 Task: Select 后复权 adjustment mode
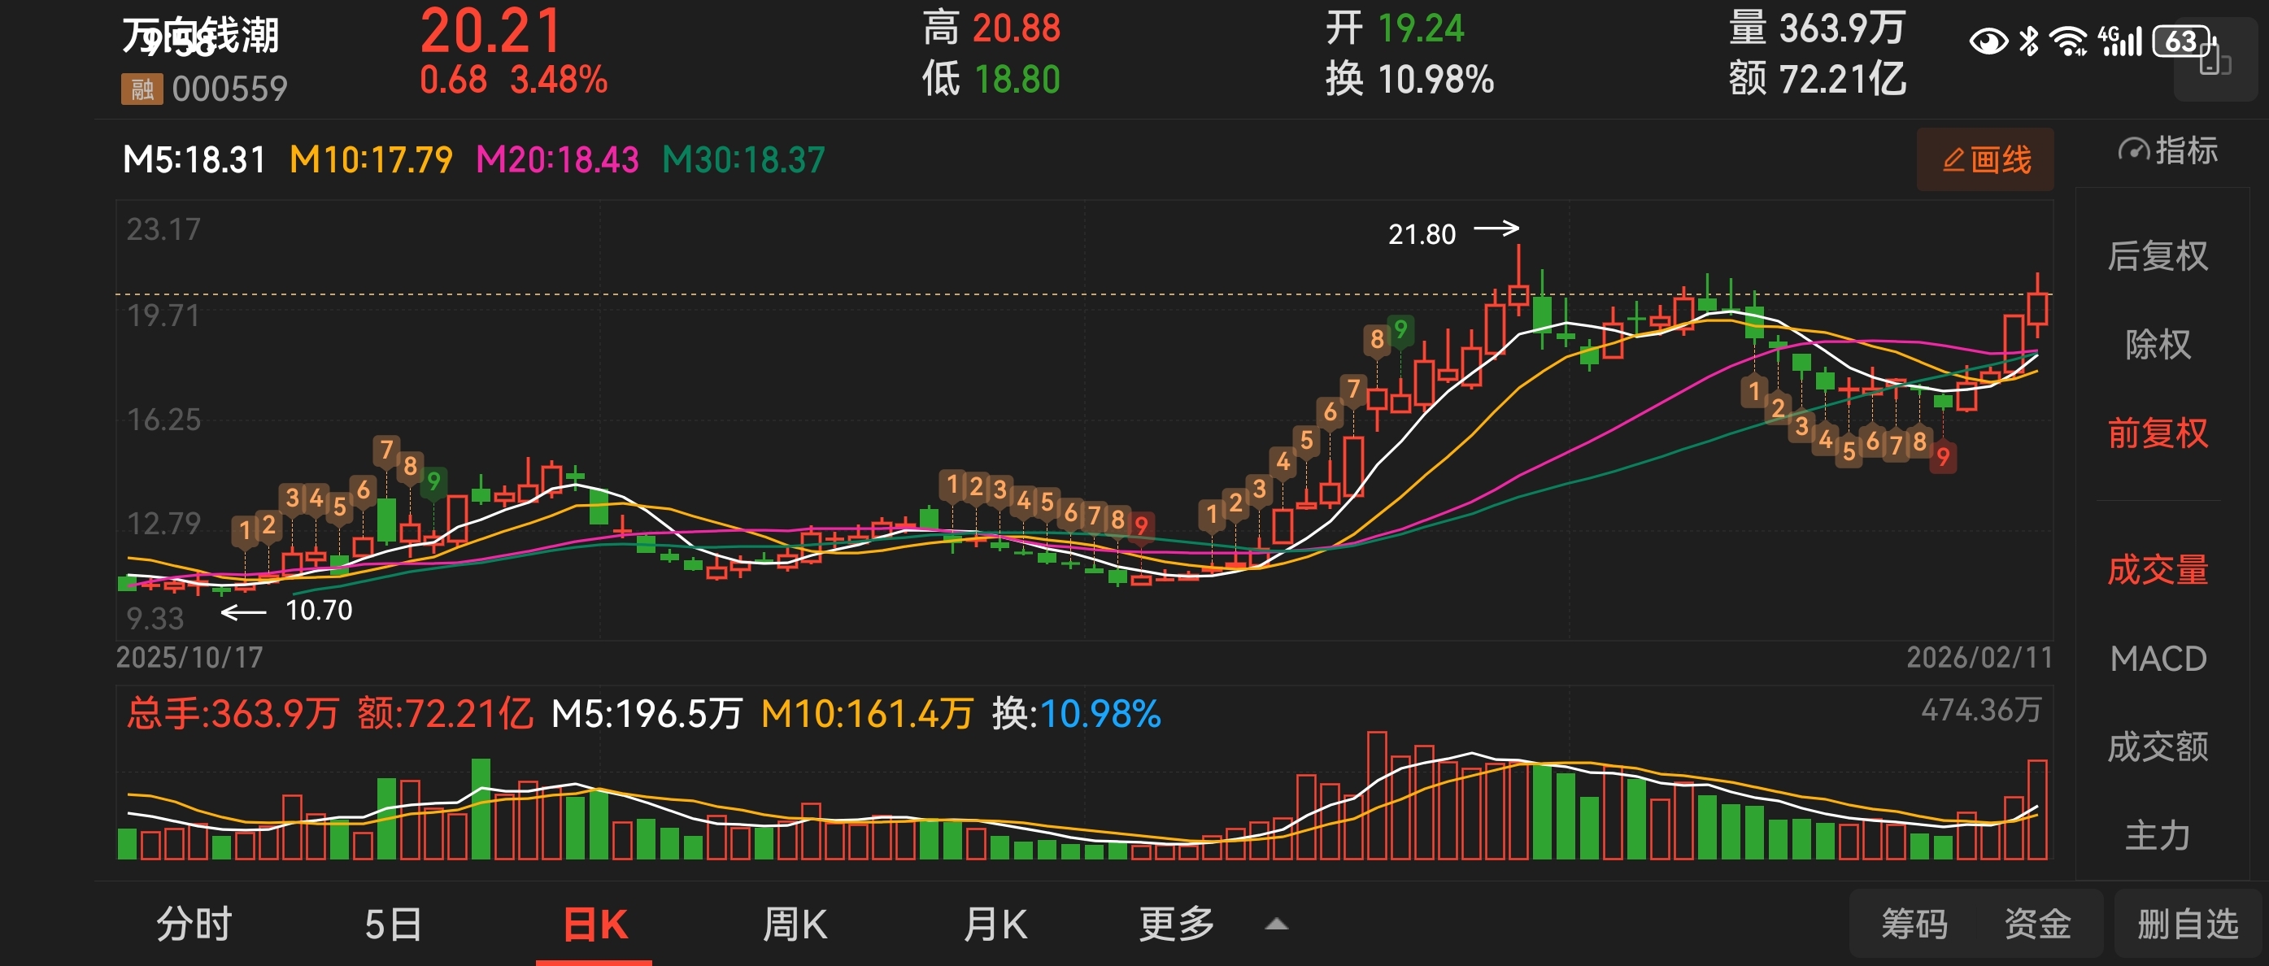coord(2157,256)
